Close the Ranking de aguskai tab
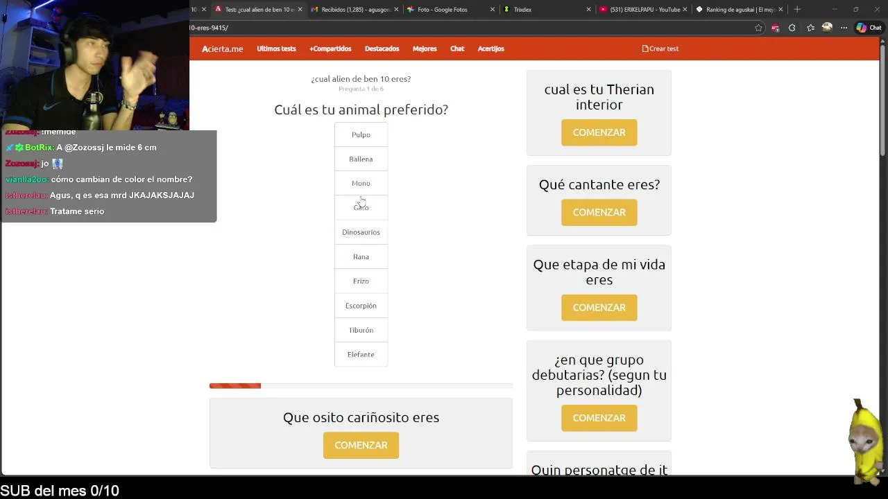The height and width of the screenshot is (499, 888). (x=780, y=10)
